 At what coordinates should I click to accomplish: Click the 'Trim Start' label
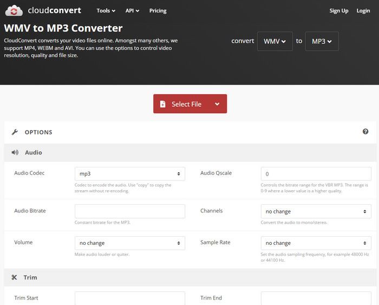tap(26, 298)
